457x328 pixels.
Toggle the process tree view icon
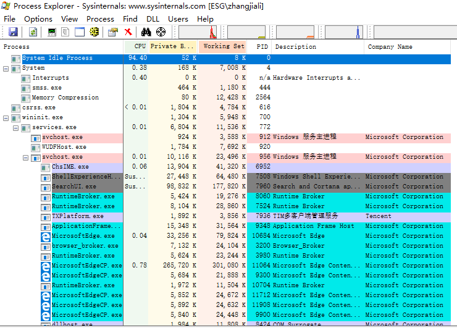pyautogui.click(x=65, y=32)
